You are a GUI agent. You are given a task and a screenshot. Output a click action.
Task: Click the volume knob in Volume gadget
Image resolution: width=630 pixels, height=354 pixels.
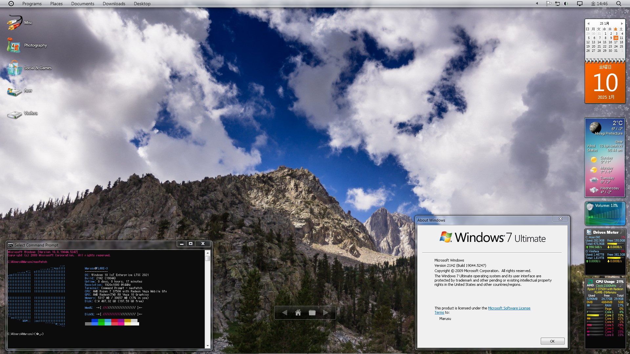tap(590, 207)
